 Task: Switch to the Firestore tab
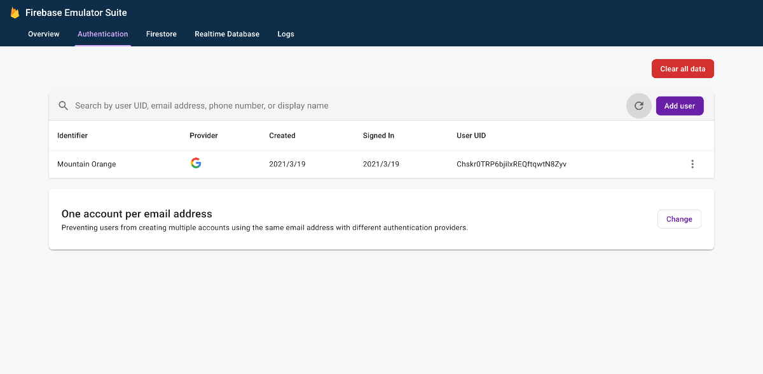tap(162, 34)
